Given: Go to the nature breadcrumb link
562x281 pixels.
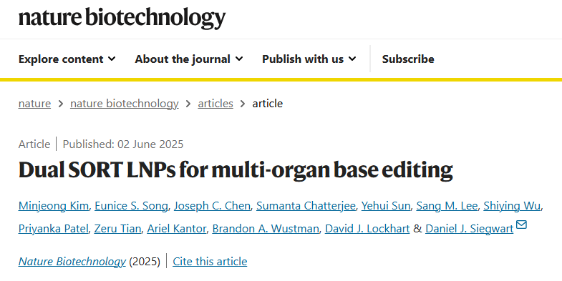Looking at the screenshot, I should click(x=34, y=104).
